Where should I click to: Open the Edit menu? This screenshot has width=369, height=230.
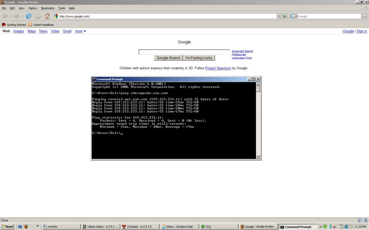[12, 8]
